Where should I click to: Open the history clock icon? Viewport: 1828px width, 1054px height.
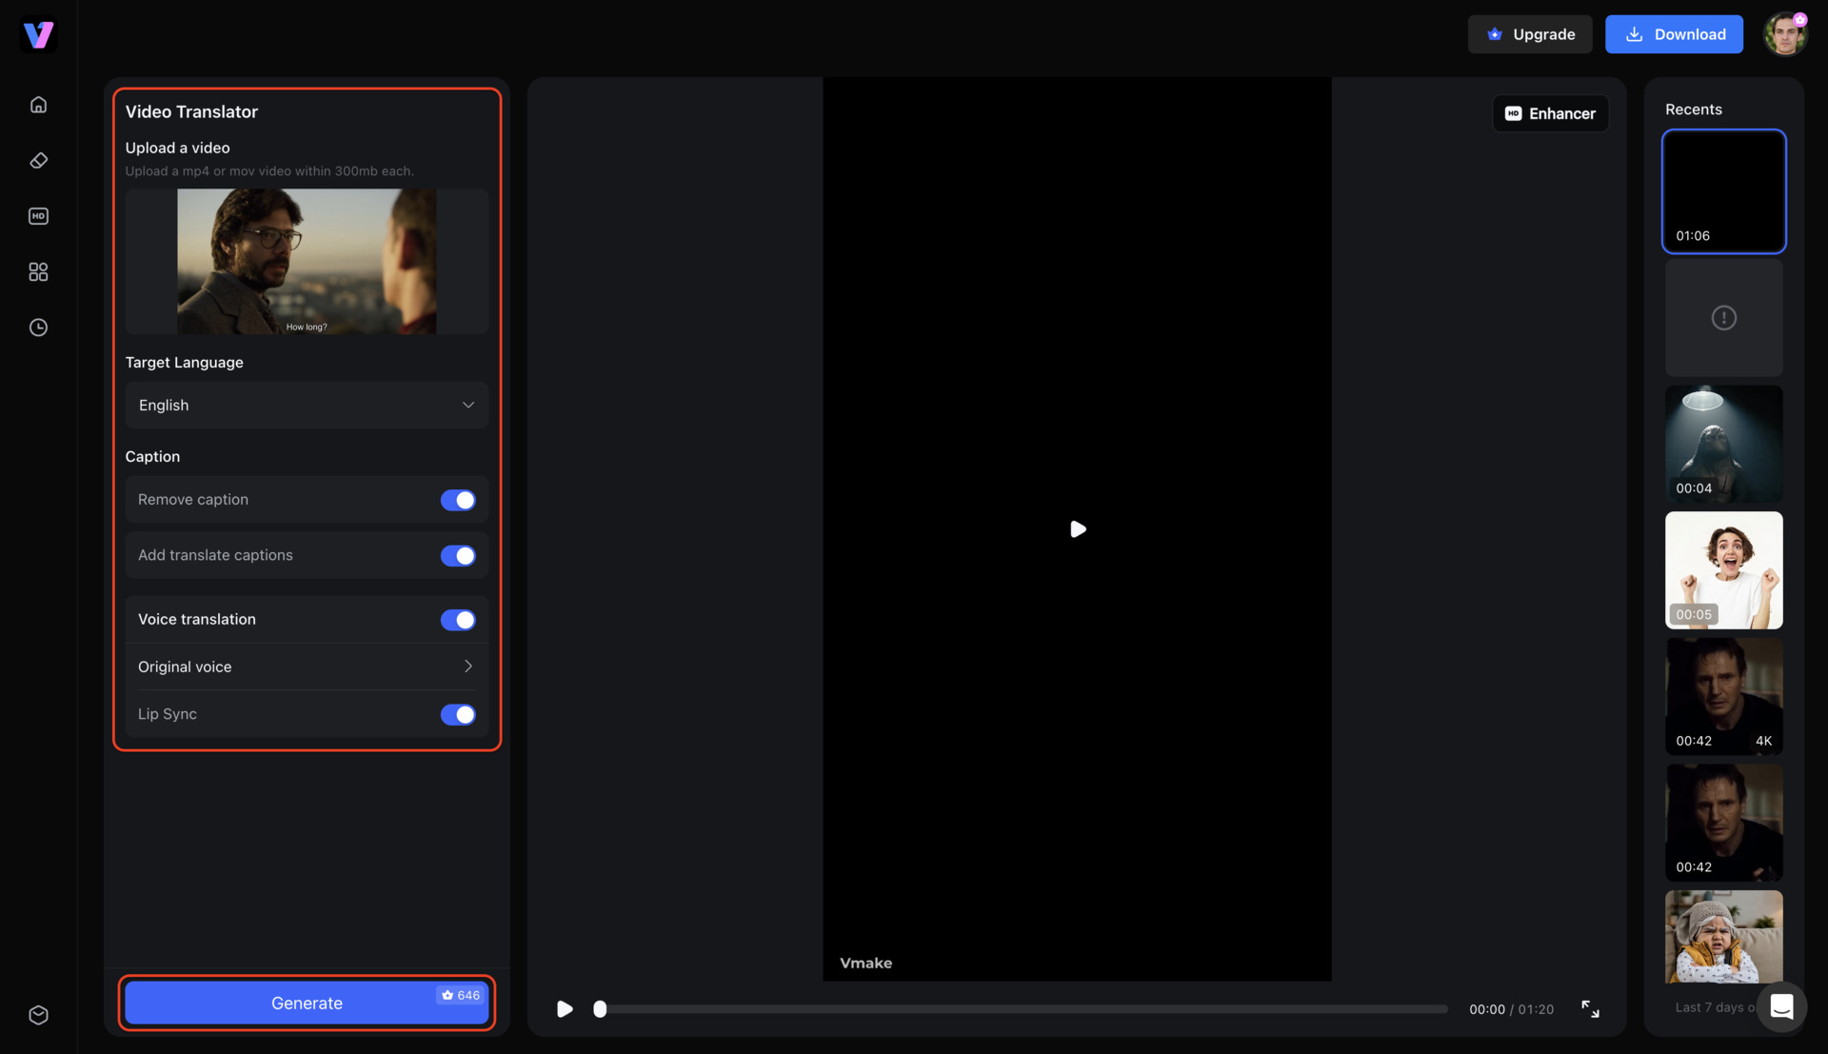(38, 328)
